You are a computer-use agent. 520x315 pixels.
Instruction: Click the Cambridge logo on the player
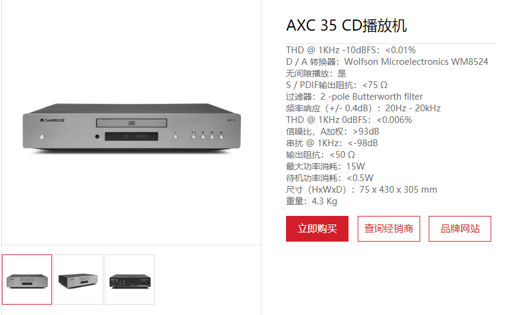[x=53, y=120]
